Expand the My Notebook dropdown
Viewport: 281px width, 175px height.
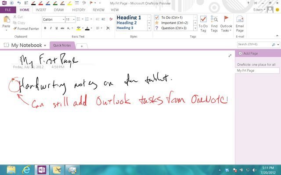45,45
